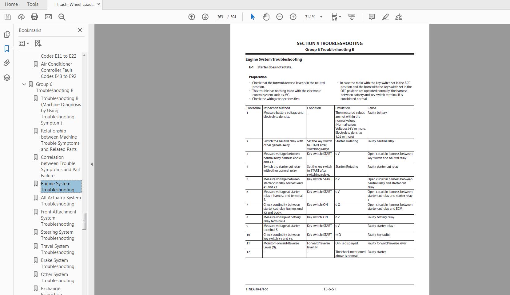Select the Steering System Troubleshooting bookmark
Screen dimensions: 510x295
point(57,235)
